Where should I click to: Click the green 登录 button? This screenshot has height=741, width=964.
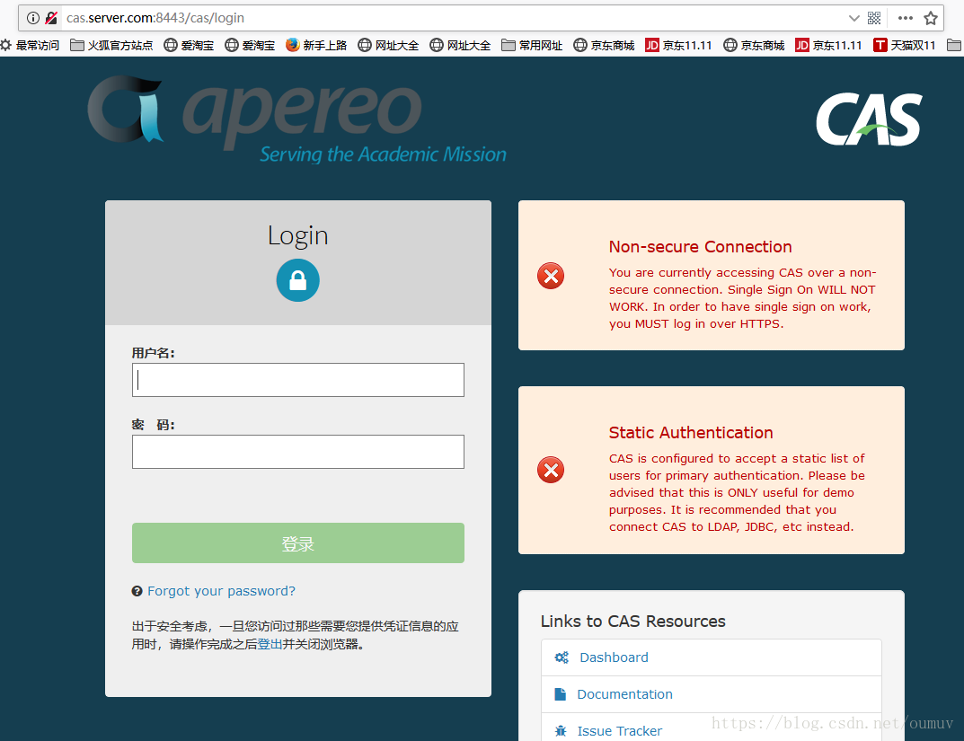tap(298, 543)
